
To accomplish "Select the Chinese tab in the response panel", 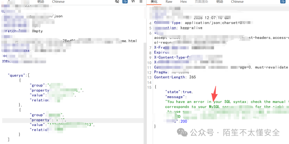I will click(237, 2).
